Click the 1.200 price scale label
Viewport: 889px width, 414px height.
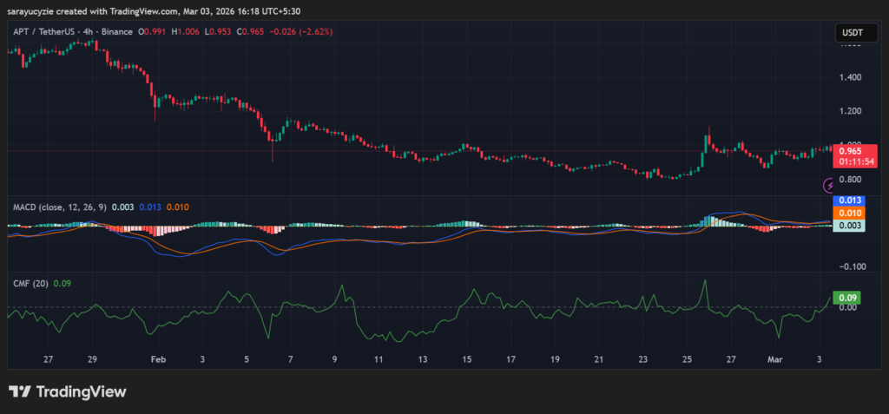pyautogui.click(x=851, y=111)
